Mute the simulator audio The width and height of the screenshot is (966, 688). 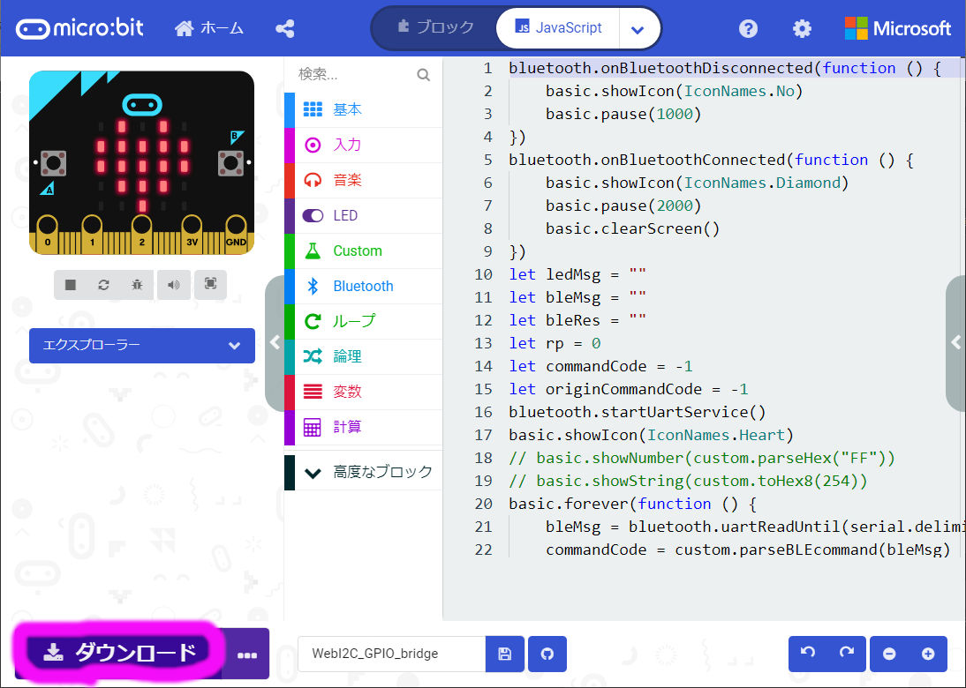pyautogui.click(x=174, y=285)
